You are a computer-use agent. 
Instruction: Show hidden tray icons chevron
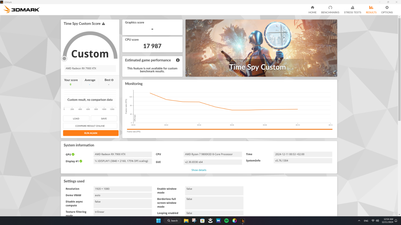359,220
